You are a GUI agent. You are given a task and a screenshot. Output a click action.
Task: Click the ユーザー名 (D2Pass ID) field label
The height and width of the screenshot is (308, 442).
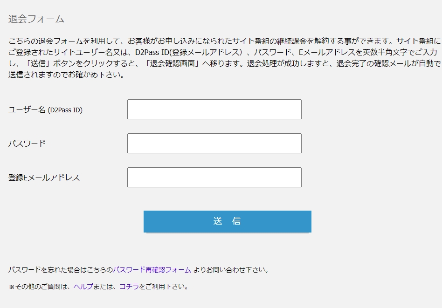point(45,110)
